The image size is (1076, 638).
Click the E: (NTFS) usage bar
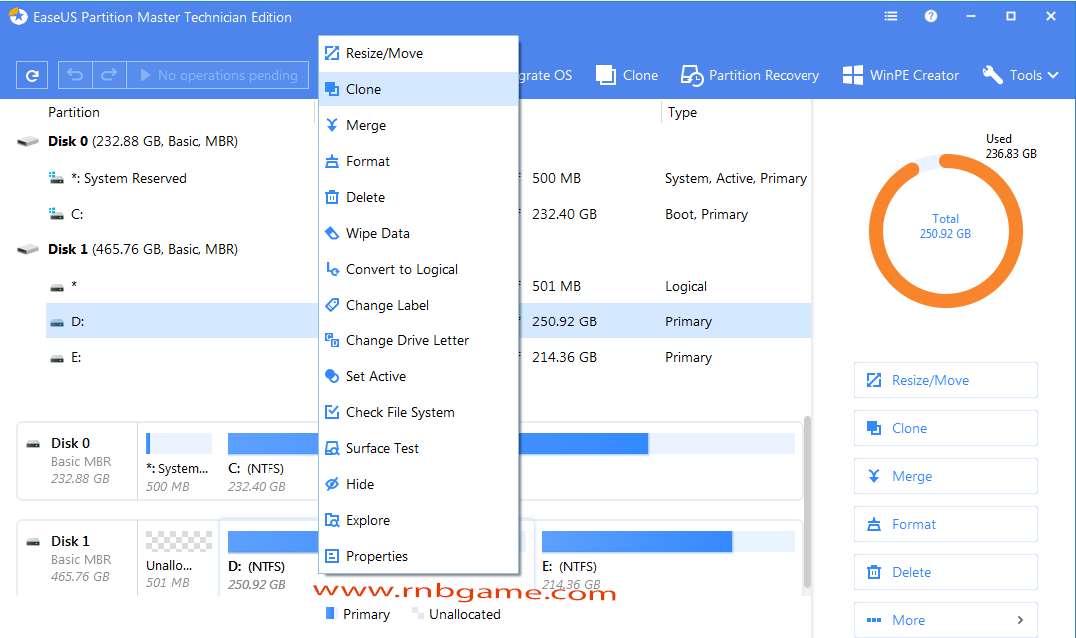tap(668, 542)
